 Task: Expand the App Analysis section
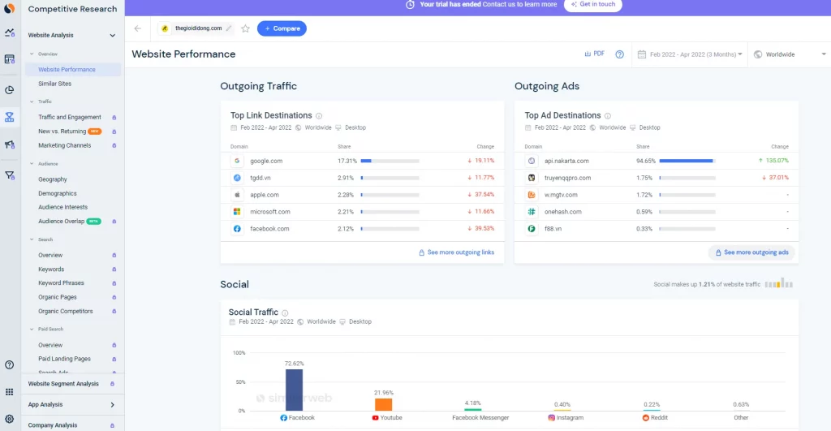(x=112, y=404)
